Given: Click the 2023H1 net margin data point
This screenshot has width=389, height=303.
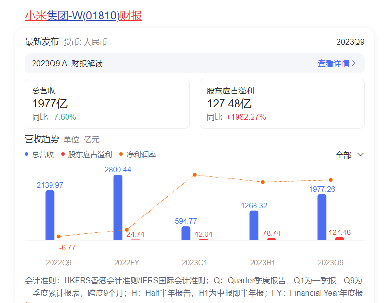Looking at the screenshot, I should pos(263,182).
